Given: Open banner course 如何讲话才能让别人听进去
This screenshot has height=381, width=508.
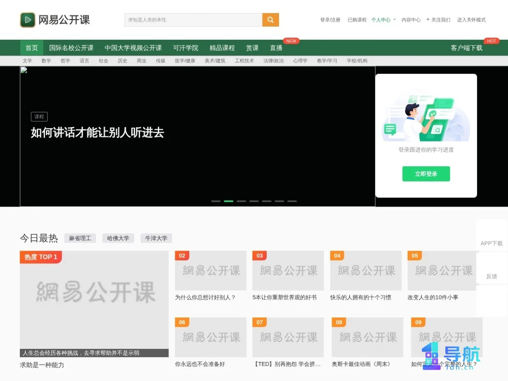Looking at the screenshot, I should (x=97, y=133).
